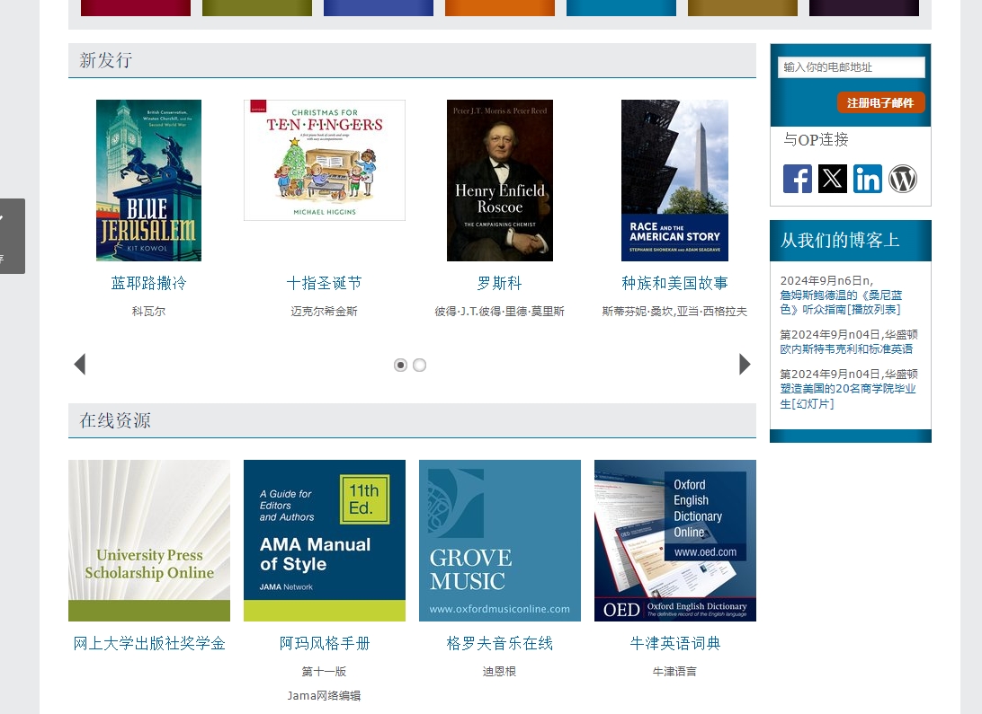Viewport: 982px width, 714px height.
Task: Go to previous carousel slide arrow
Action: 79,364
